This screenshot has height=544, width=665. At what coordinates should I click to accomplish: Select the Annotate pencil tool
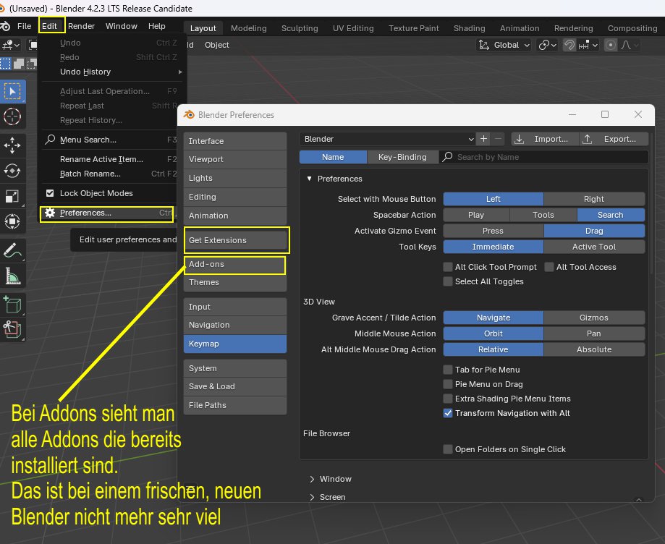(x=12, y=250)
